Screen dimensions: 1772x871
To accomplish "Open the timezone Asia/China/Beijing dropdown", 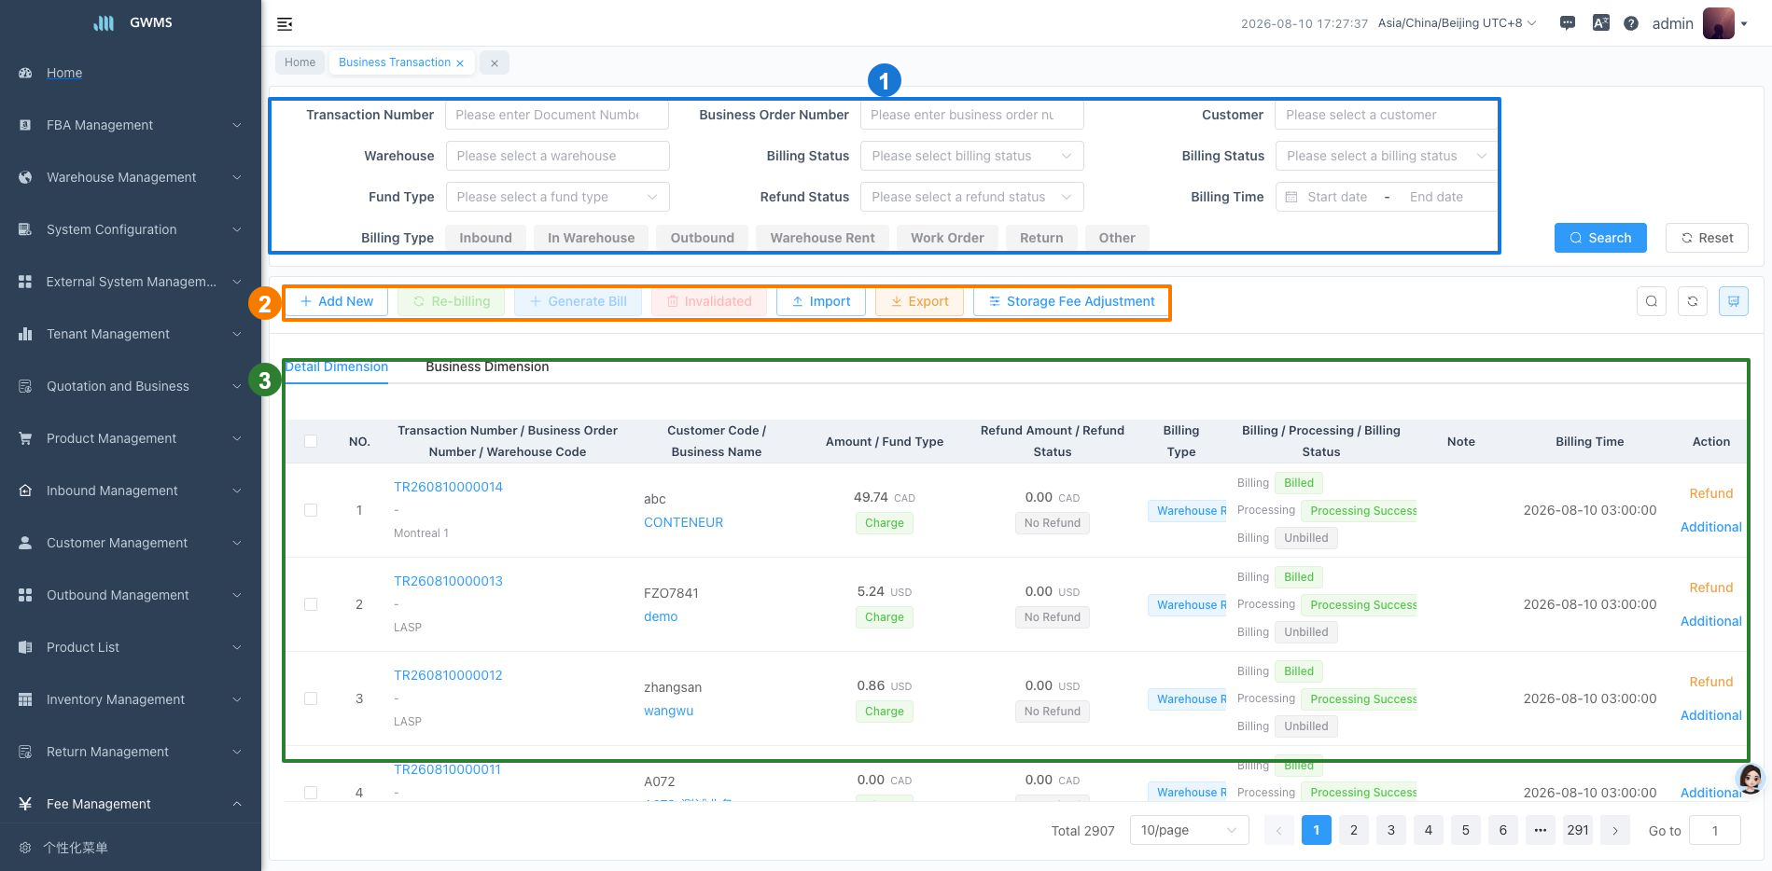I will pos(1457,23).
